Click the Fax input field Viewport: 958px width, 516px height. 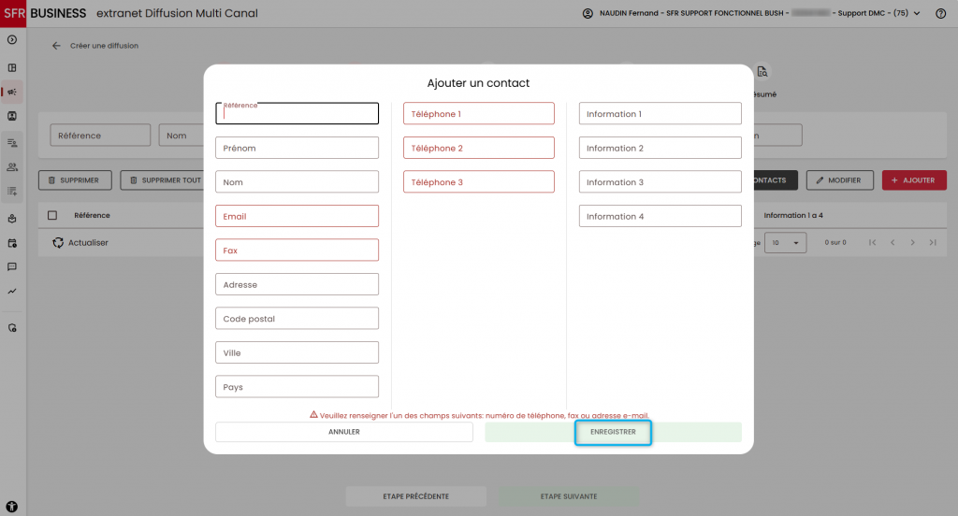297,251
